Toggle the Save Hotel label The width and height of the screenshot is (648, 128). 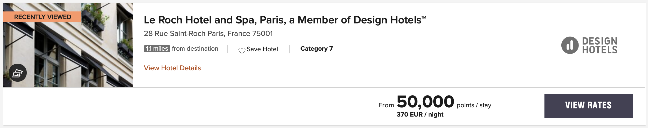[x=262, y=49]
